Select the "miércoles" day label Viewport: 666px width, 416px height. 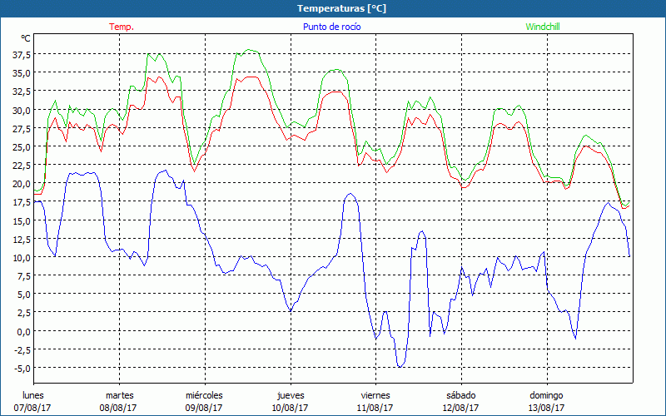click(204, 394)
